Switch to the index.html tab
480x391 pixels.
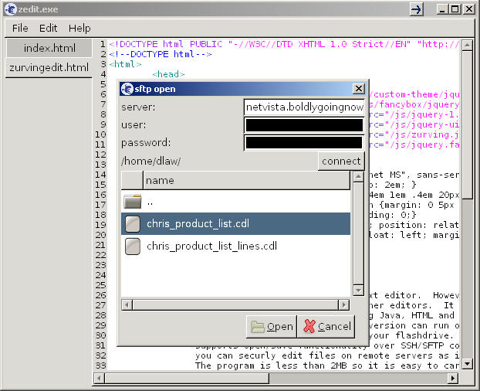click(x=48, y=48)
